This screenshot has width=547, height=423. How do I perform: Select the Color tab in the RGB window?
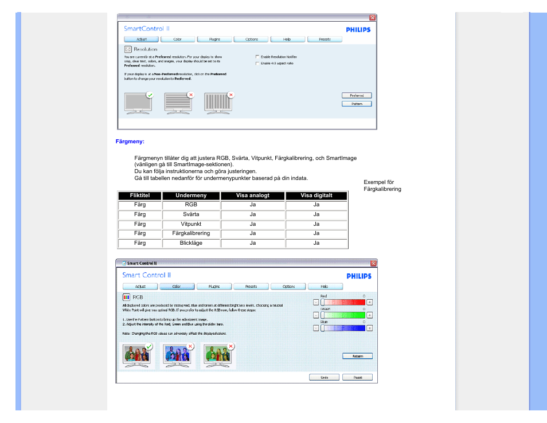point(177,287)
